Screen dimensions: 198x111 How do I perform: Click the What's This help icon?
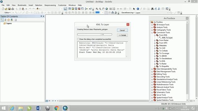(90, 9)
